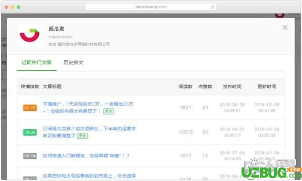
Task: Click the 原创 tag on first article
Action: tap(108, 111)
